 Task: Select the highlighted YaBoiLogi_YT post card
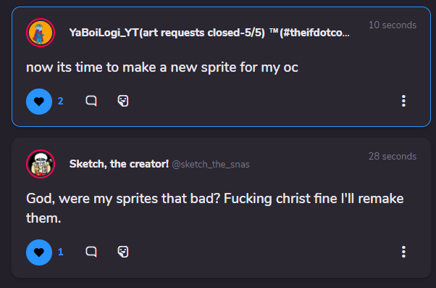[x=221, y=67]
